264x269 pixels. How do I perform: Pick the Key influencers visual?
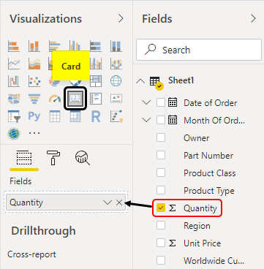(x=116, y=116)
